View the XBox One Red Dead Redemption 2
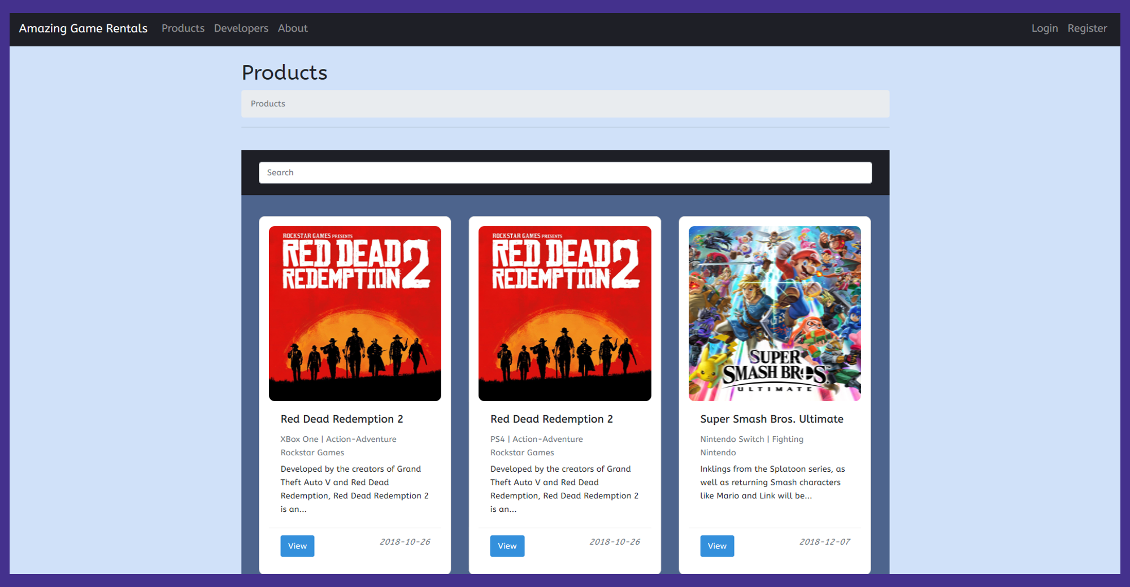The height and width of the screenshot is (587, 1130). click(297, 546)
